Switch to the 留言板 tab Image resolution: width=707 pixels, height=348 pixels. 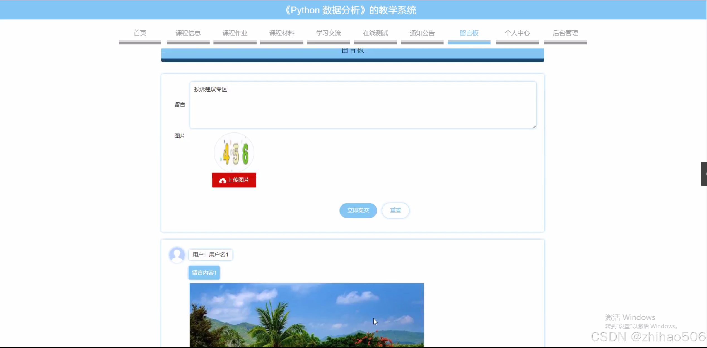(469, 33)
